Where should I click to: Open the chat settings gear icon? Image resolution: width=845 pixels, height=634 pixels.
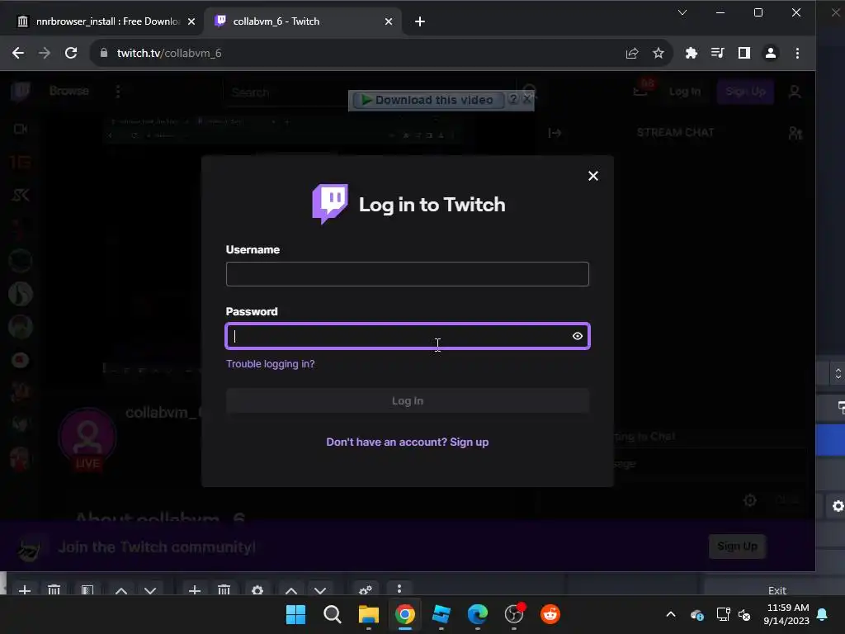pos(749,500)
